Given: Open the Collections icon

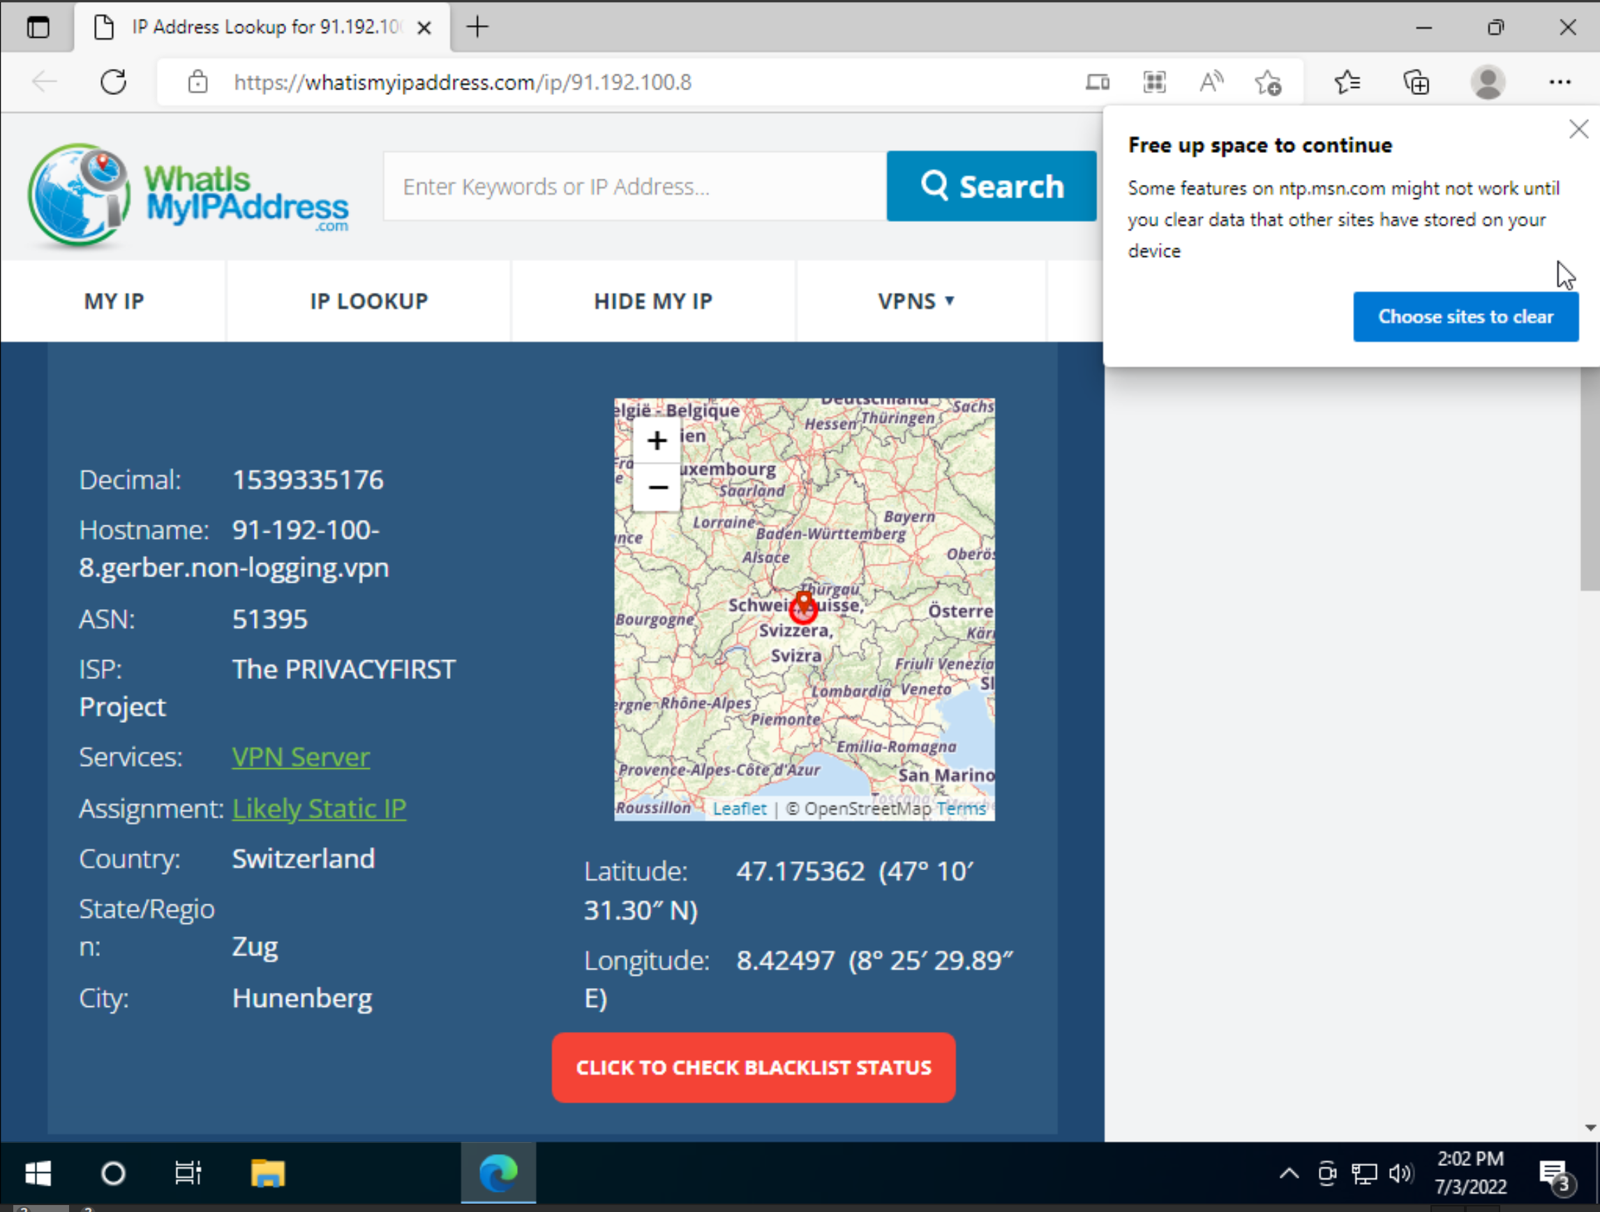Looking at the screenshot, I should tap(1416, 82).
